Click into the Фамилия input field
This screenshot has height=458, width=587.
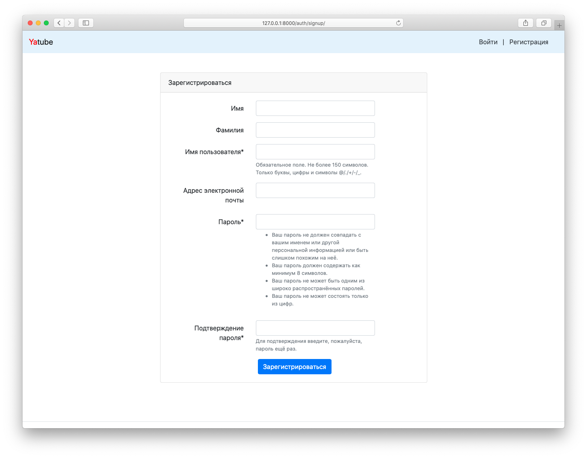pyautogui.click(x=315, y=130)
